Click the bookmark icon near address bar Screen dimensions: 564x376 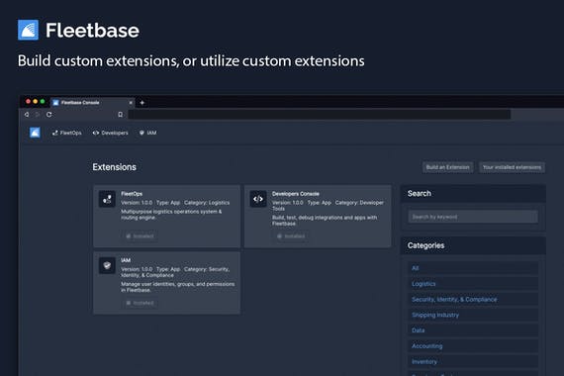tap(120, 115)
